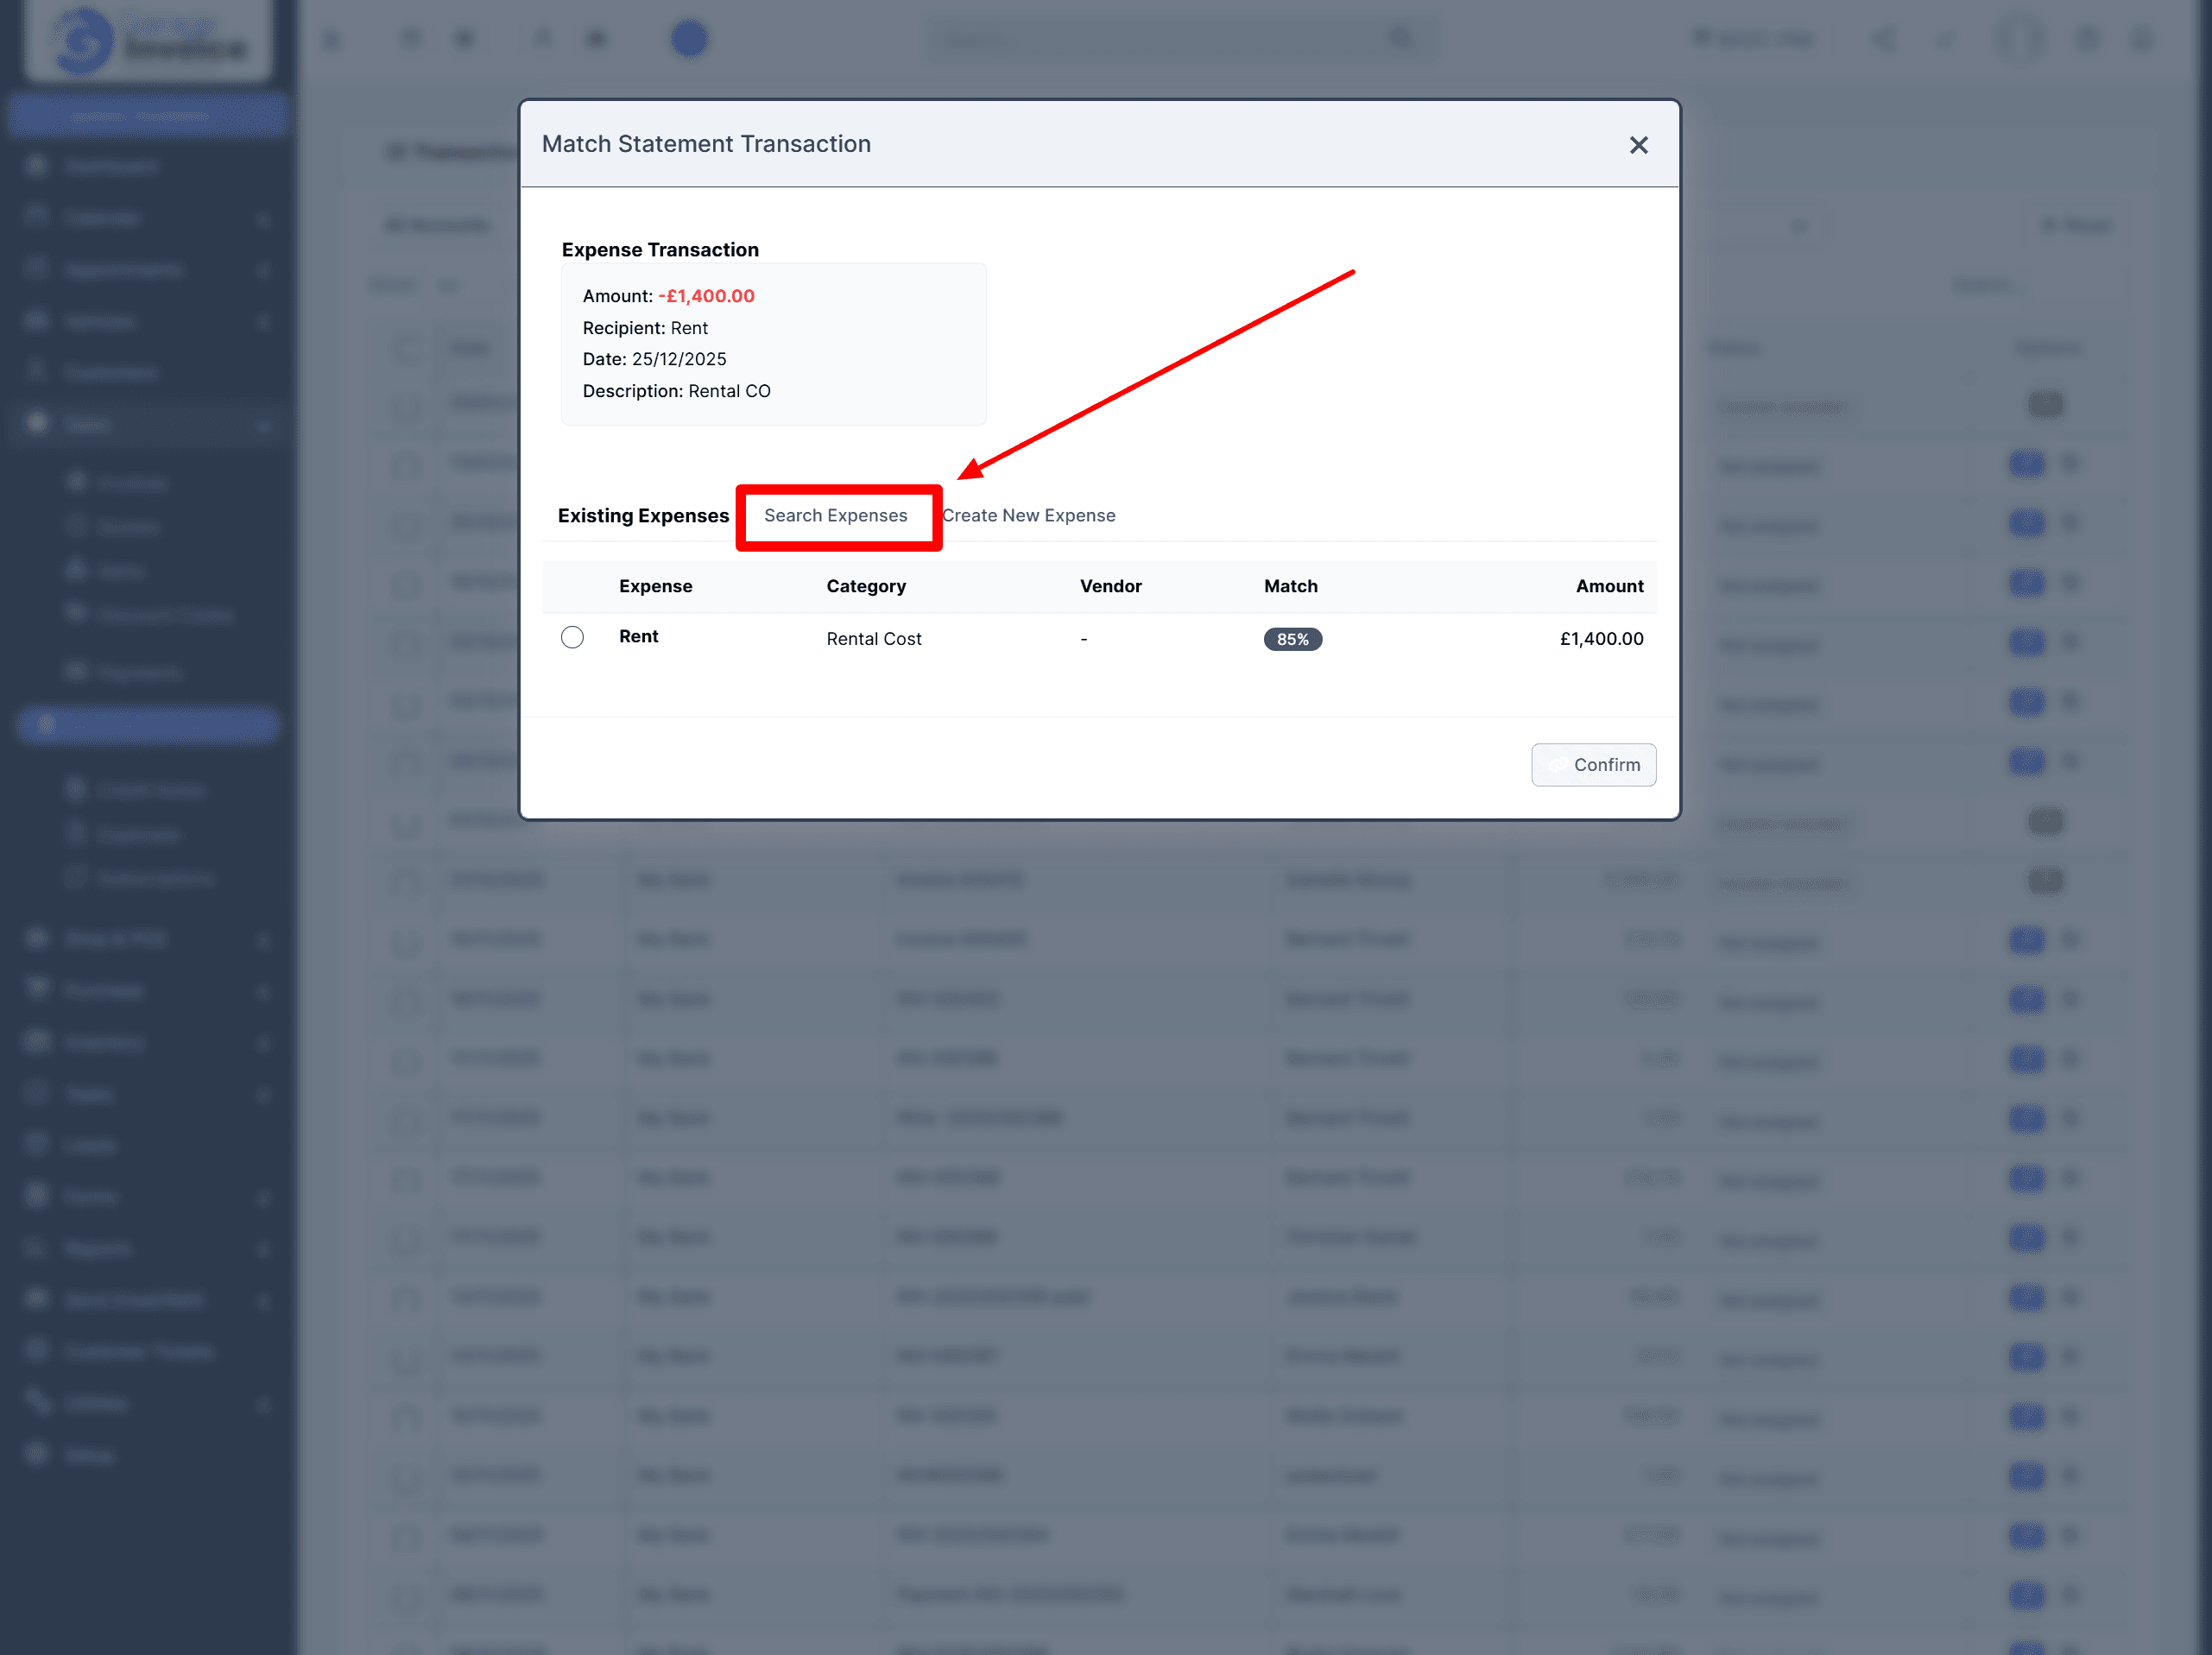Click the share icon in top header

tap(1883, 40)
